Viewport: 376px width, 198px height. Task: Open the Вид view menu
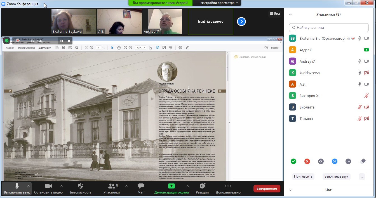pyautogui.click(x=274, y=14)
